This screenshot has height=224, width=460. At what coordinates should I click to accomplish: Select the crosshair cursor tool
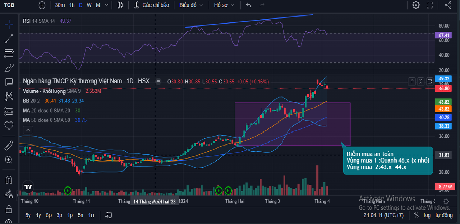[x=9, y=24]
